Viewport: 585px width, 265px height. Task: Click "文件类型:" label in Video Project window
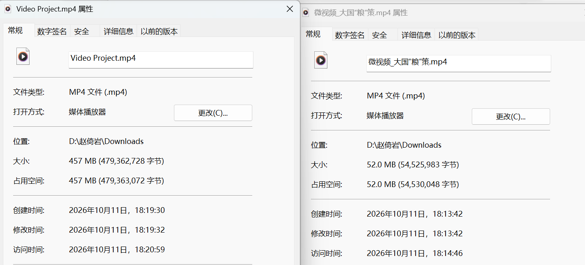click(29, 92)
